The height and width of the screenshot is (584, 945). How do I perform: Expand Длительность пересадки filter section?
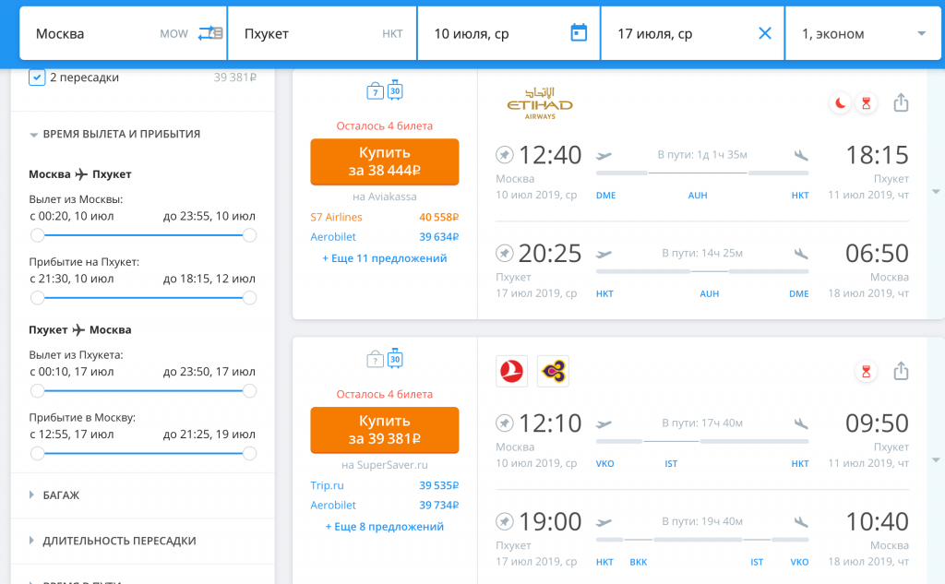pyautogui.click(x=119, y=541)
